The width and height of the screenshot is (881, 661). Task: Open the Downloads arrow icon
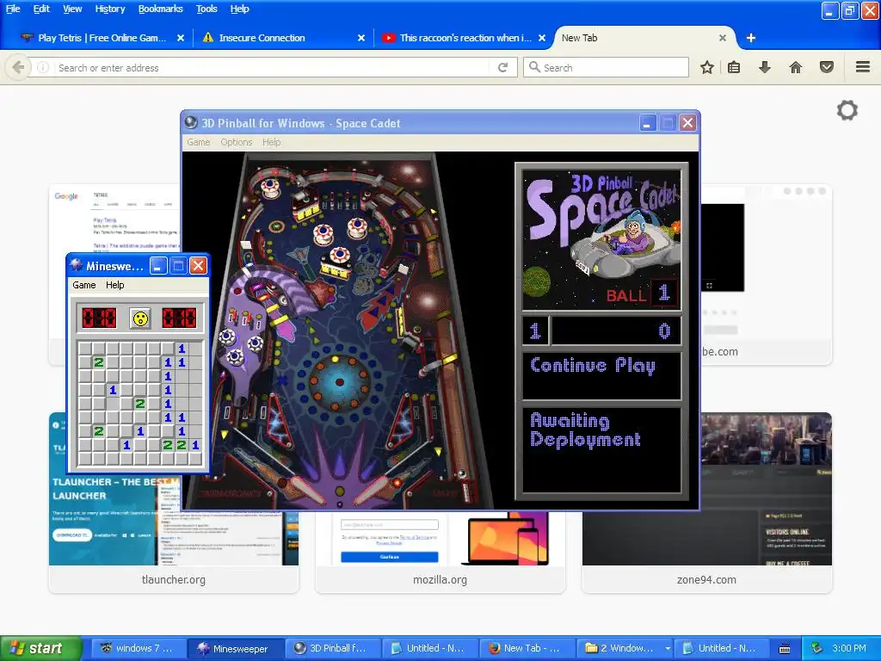(x=764, y=67)
